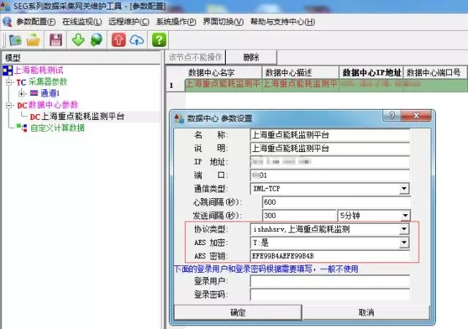Click the blue cloud upload icon
468x329 pixels.
pos(137,39)
